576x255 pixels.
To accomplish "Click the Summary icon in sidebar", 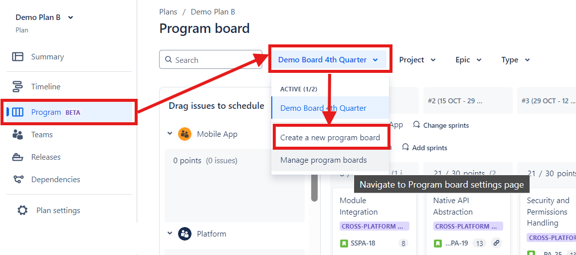I will pyautogui.click(x=18, y=57).
